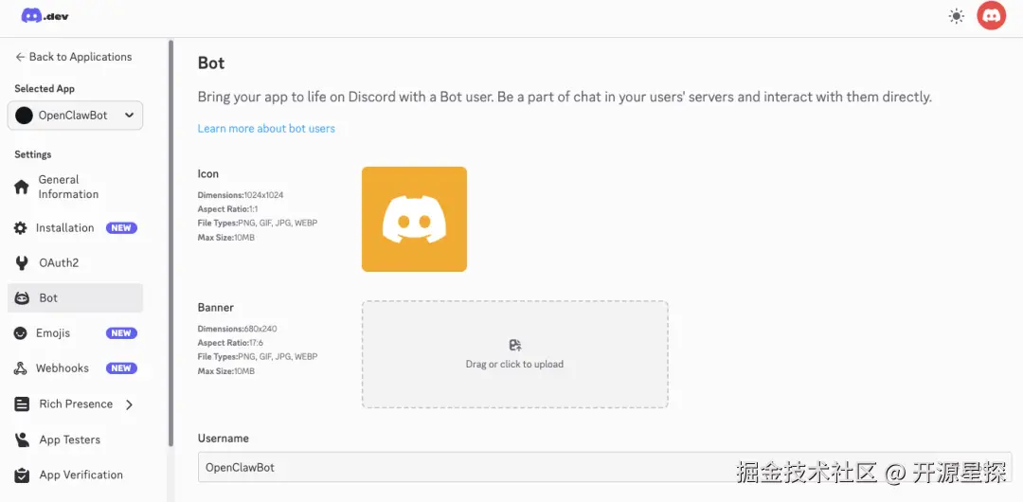Click the Rich Presence document icon
This screenshot has width=1023, height=502.
[x=22, y=404]
